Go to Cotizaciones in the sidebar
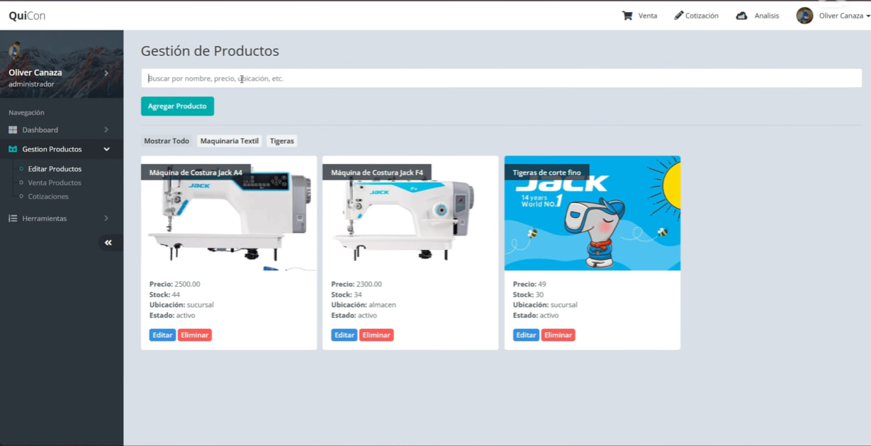Screen dimensions: 871x446 coord(47,196)
